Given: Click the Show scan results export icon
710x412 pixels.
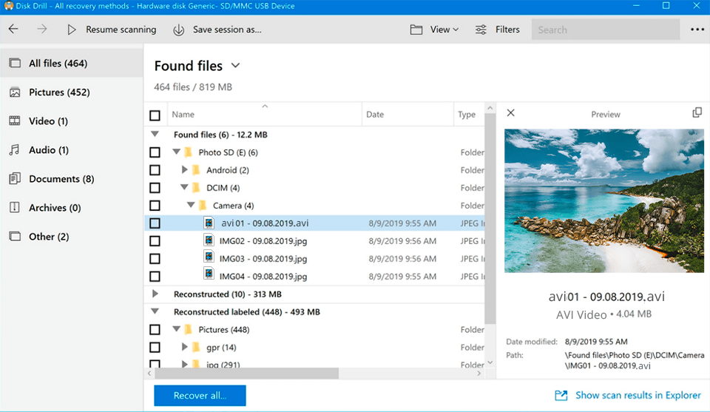Looking at the screenshot, I should pos(561,395).
